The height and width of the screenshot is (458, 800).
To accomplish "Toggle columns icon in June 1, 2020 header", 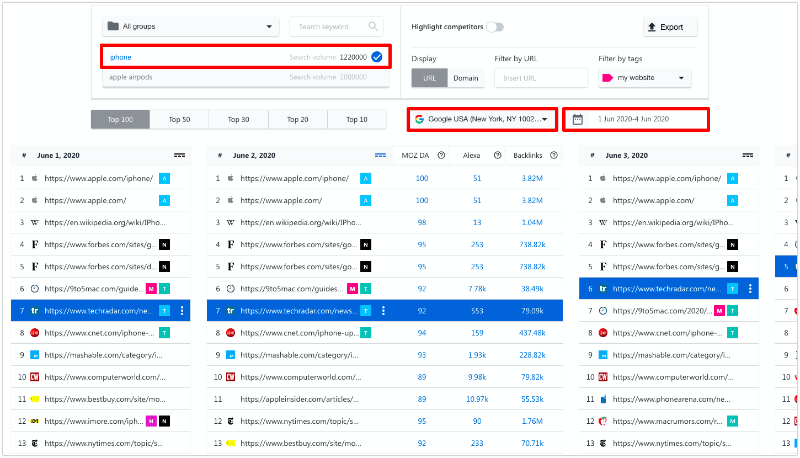I will [179, 156].
